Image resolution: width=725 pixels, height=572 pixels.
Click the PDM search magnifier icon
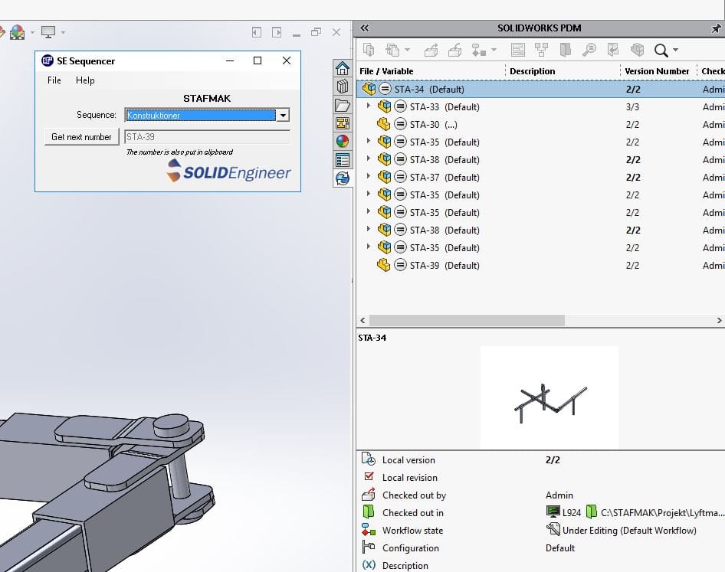tap(661, 51)
